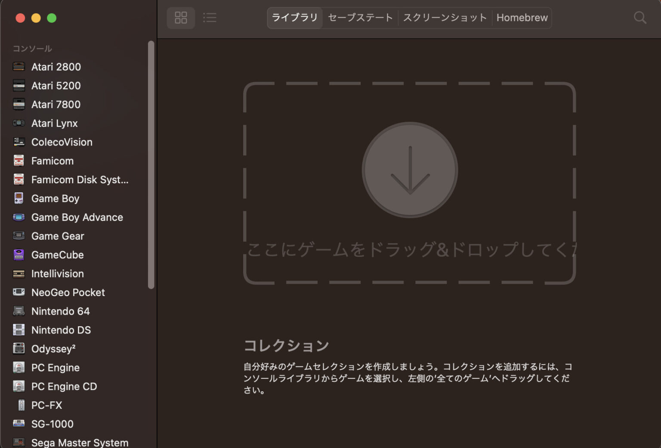The width and height of the screenshot is (661, 448).
Task: Expand the Famicom Disk System entry
Action: 79,179
